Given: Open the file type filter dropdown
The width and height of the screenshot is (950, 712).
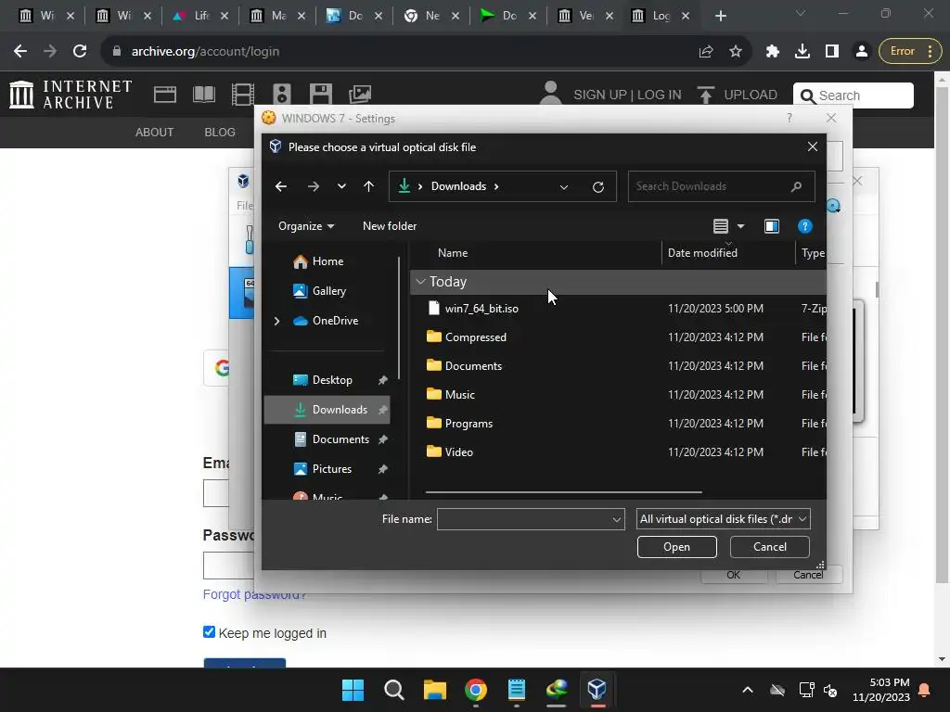Looking at the screenshot, I should click(x=724, y=519).
